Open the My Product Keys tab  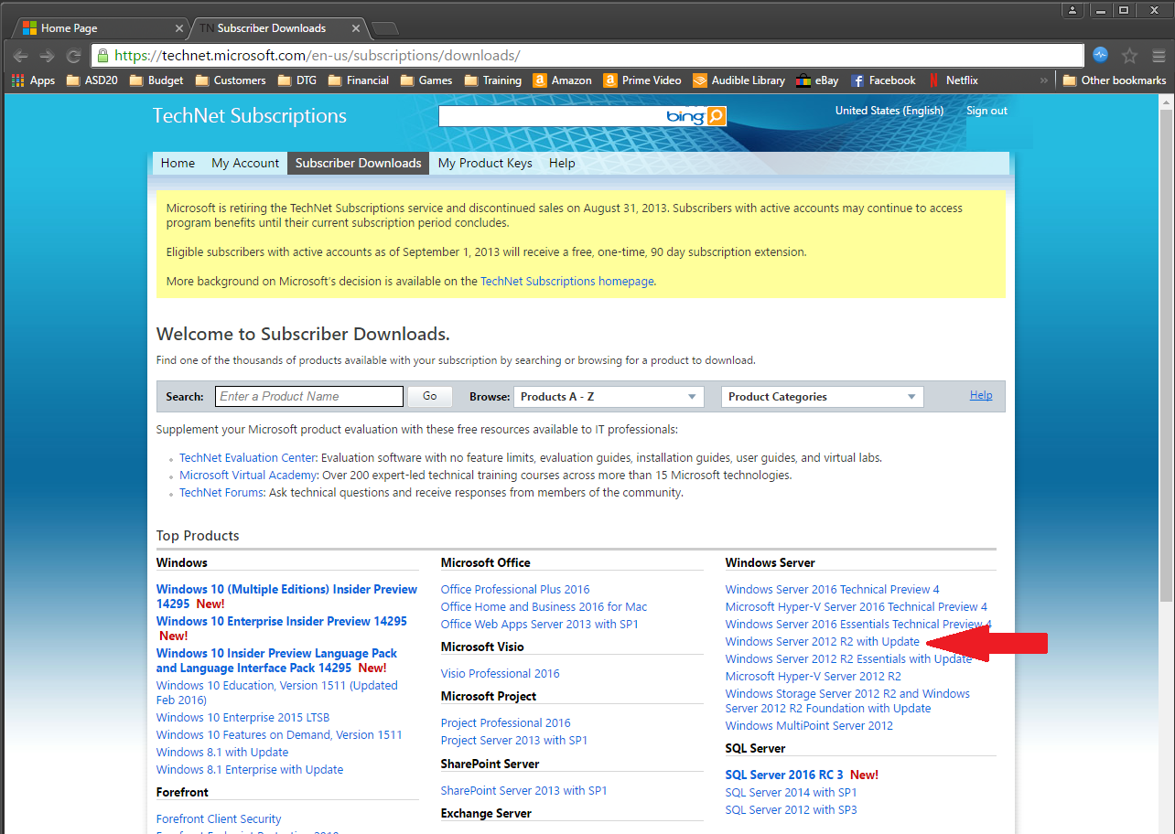point(485,163)
